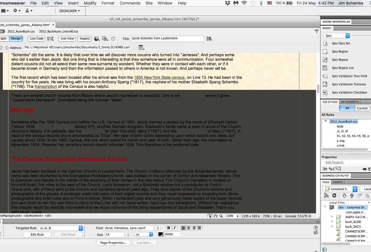Collapse the Site - Unnamed Site tree root
Screen dimensions: 371x252
(325, 207)
